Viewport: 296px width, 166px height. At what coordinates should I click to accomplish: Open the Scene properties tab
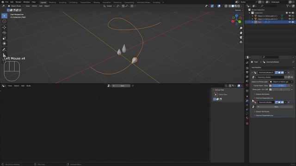(x=247, y=81)
